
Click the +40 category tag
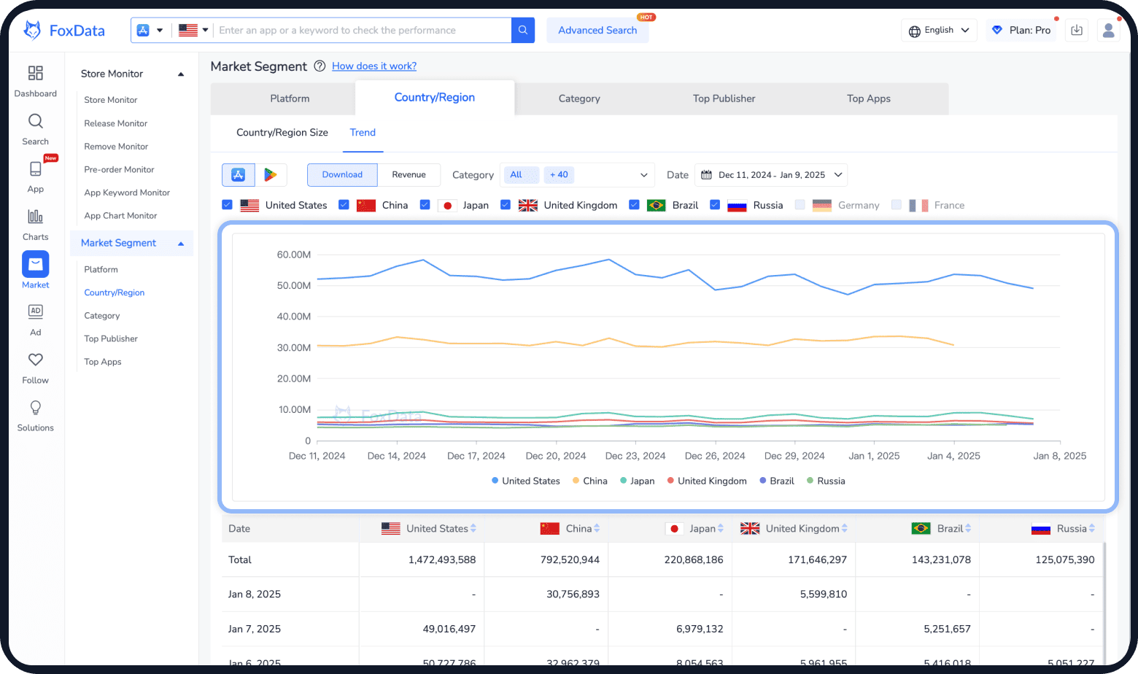click(x=559, y=175)
